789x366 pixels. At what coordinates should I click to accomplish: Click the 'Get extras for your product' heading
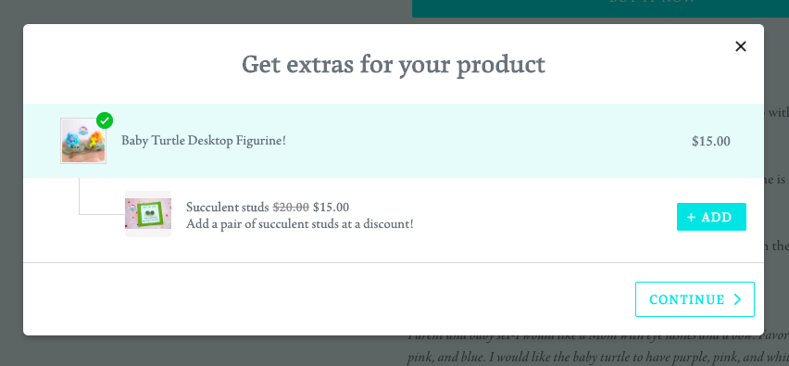tap(394, 65)
